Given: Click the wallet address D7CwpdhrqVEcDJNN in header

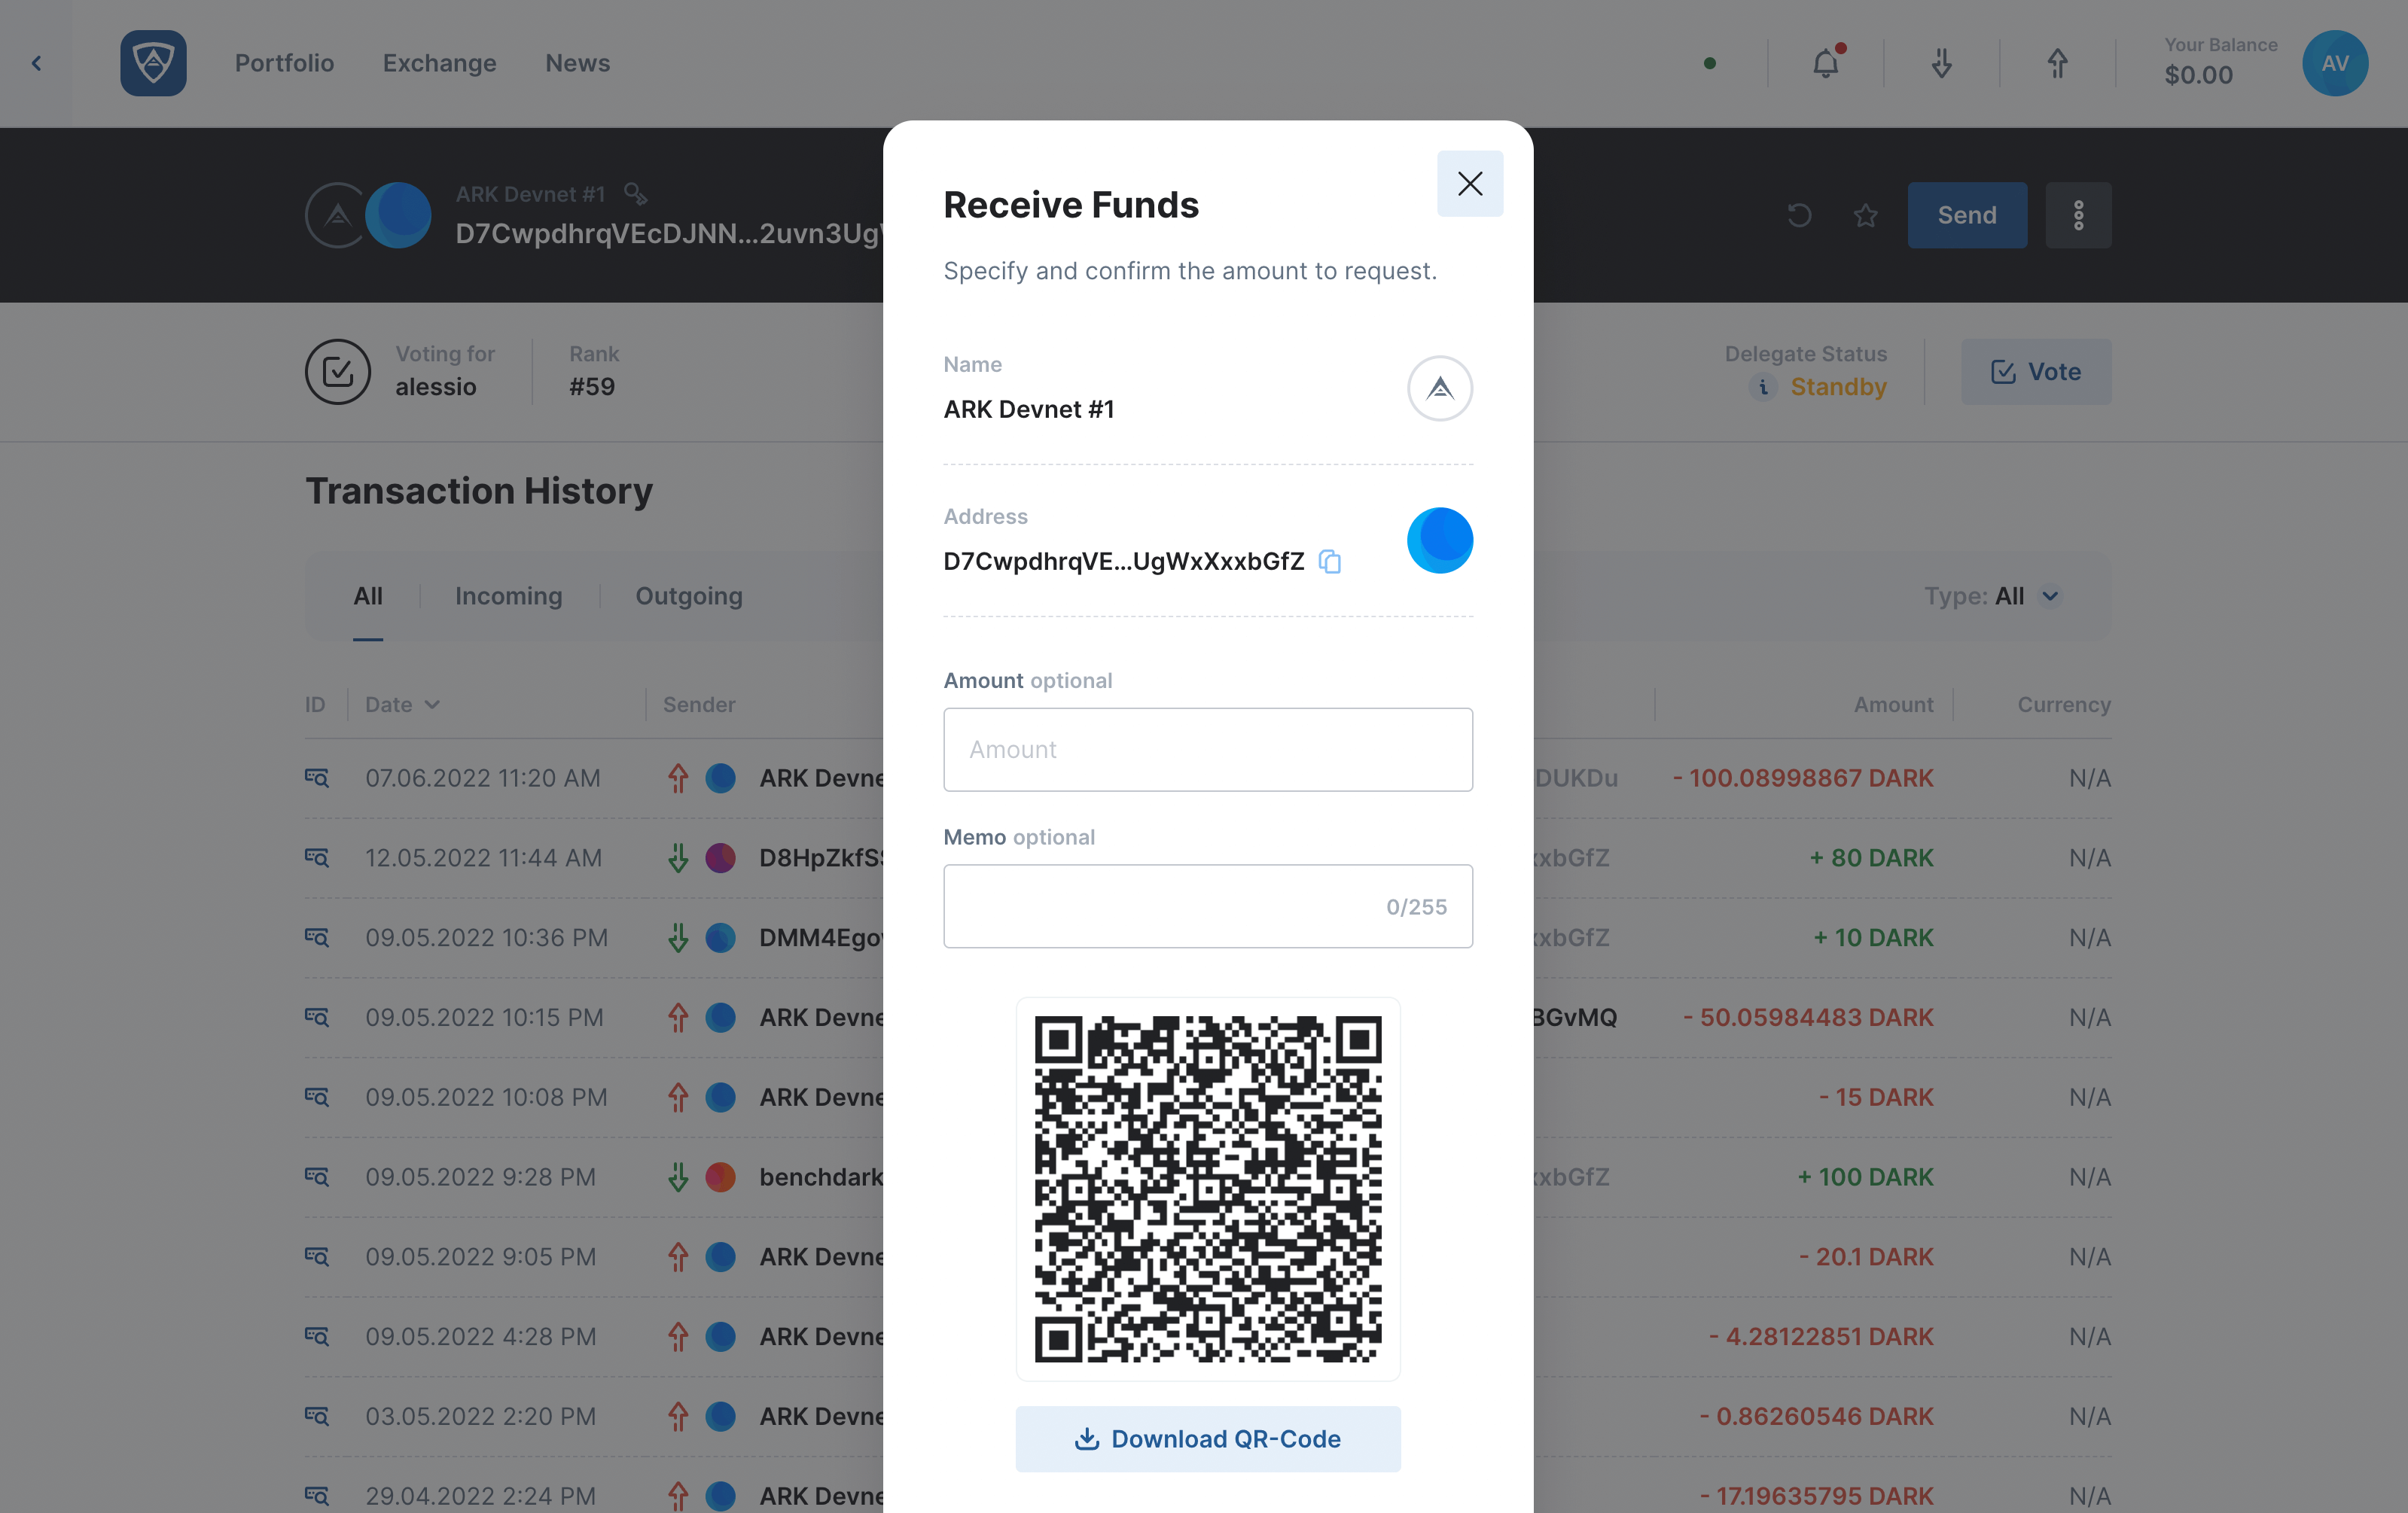Looking at the screenshot, I should tap(669, 233).
